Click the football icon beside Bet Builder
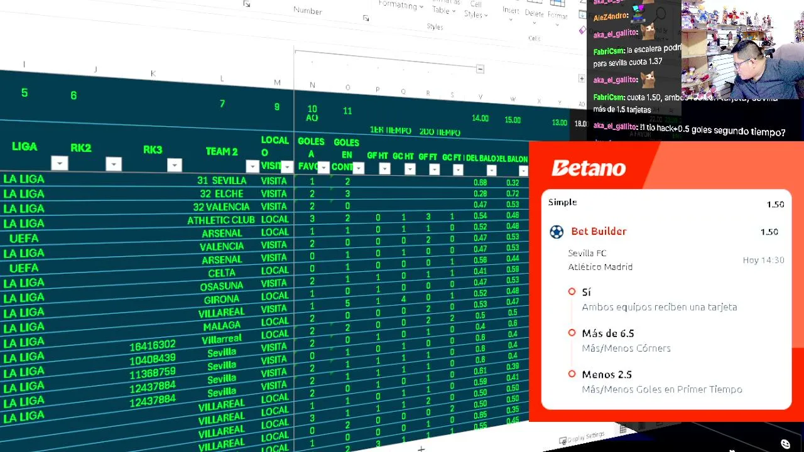 tap(557, 232)
